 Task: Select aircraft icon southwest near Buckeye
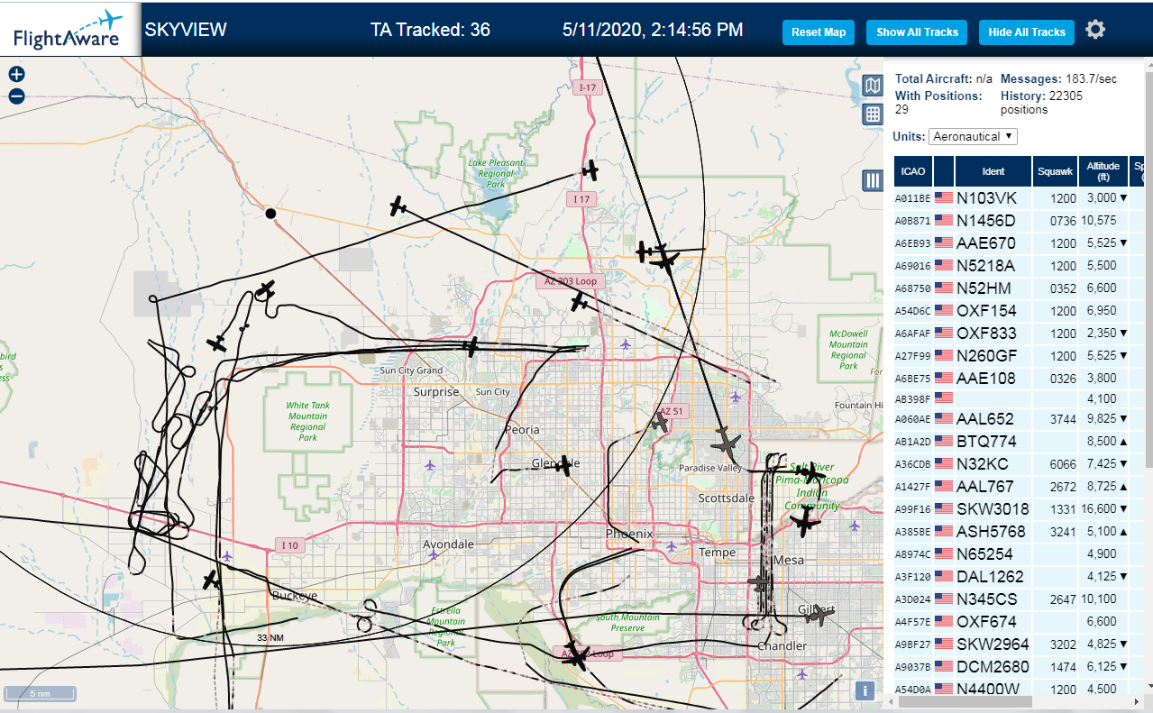pyautogui.click(x=212, y=580)
